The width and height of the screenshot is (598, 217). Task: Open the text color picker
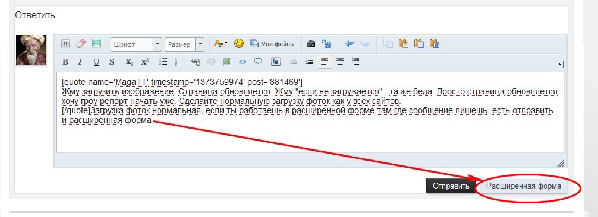[x=221, y=44]
